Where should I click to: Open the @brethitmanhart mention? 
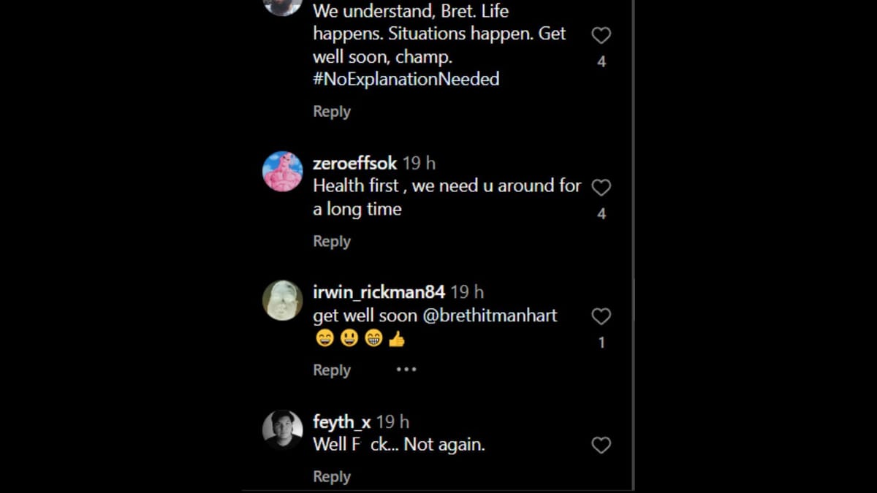(490, 316)
